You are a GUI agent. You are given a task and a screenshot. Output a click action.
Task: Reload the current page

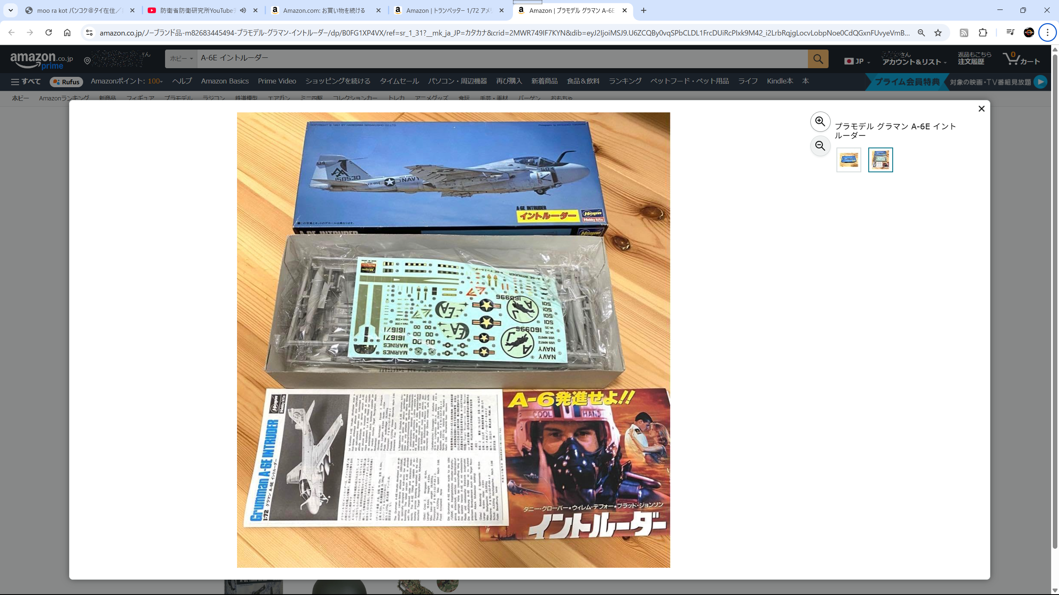click(x=48, y=33)
